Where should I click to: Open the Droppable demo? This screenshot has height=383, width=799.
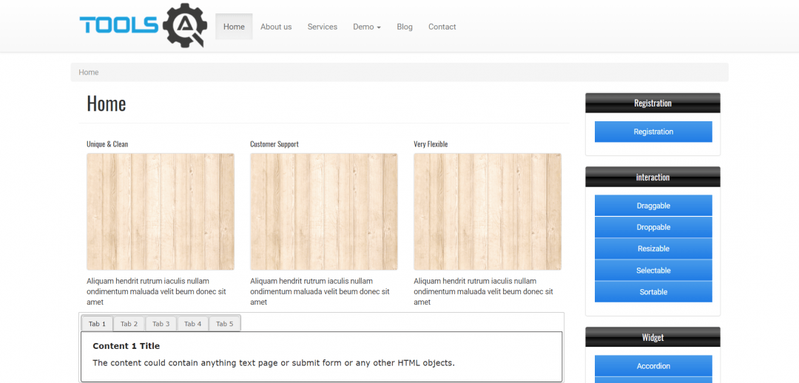click(x=653, y=227)
